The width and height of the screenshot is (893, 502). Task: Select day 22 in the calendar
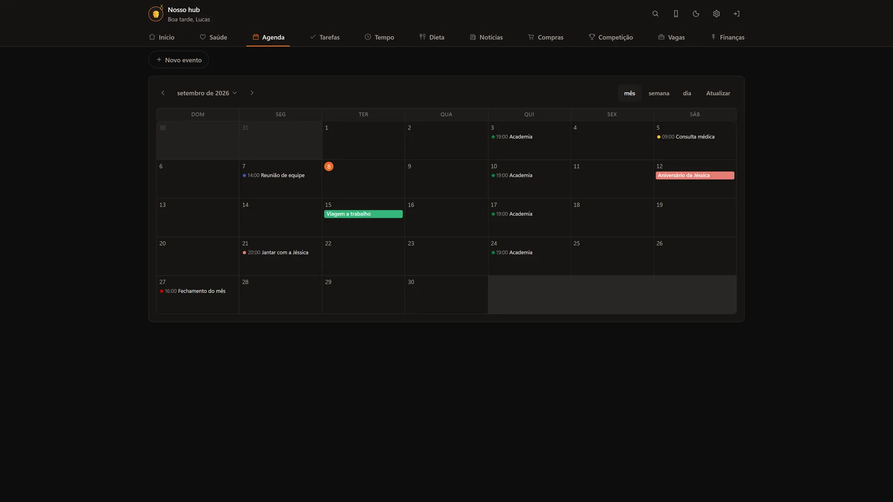point(363,256)
